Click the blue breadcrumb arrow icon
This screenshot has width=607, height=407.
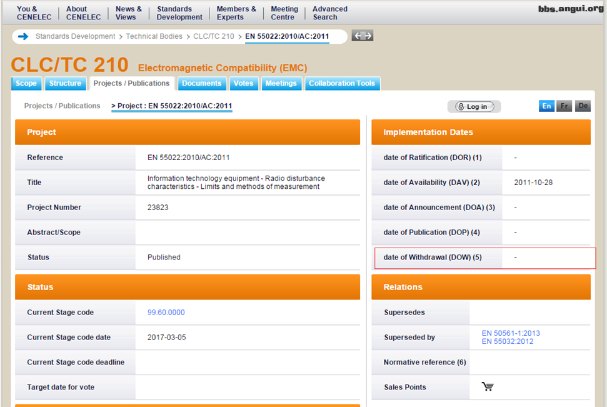(23, 36)
